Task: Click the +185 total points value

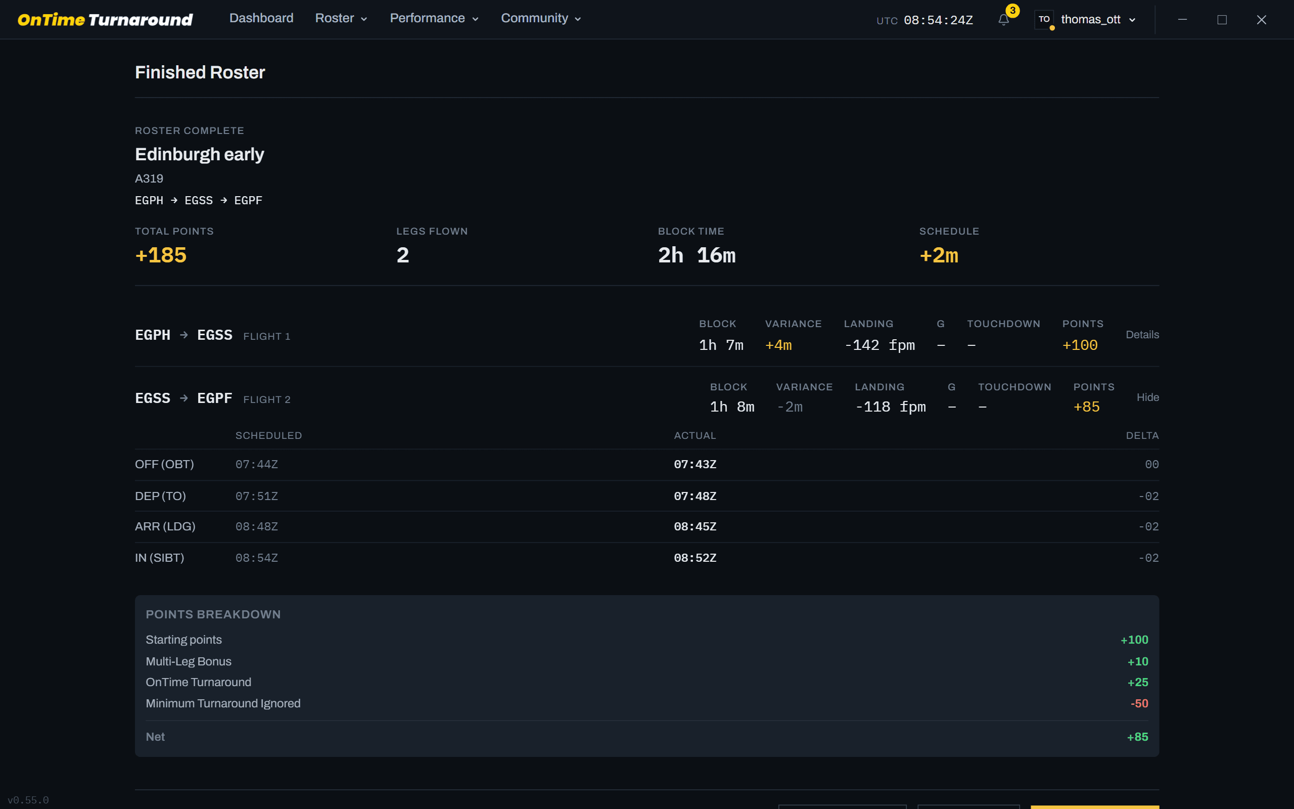Action: click(x=160, y=255)
